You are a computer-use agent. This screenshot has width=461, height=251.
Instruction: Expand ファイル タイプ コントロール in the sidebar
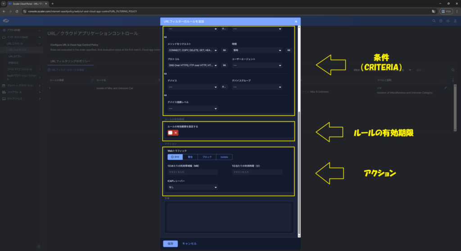tap(40, 69)
